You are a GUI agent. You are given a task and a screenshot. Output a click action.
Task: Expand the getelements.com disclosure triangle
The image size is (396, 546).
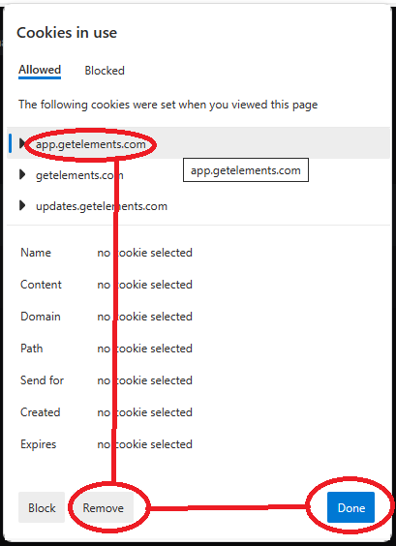[x=22, y=174]
